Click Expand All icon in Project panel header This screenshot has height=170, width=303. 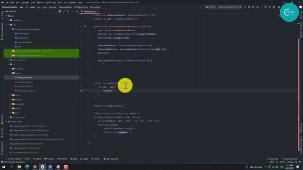pos(63,11)
